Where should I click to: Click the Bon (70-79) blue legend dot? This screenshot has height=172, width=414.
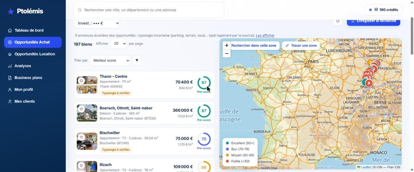[x=227, y=149]
